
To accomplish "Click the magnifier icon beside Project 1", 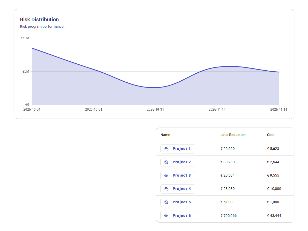I will (166, 149).
